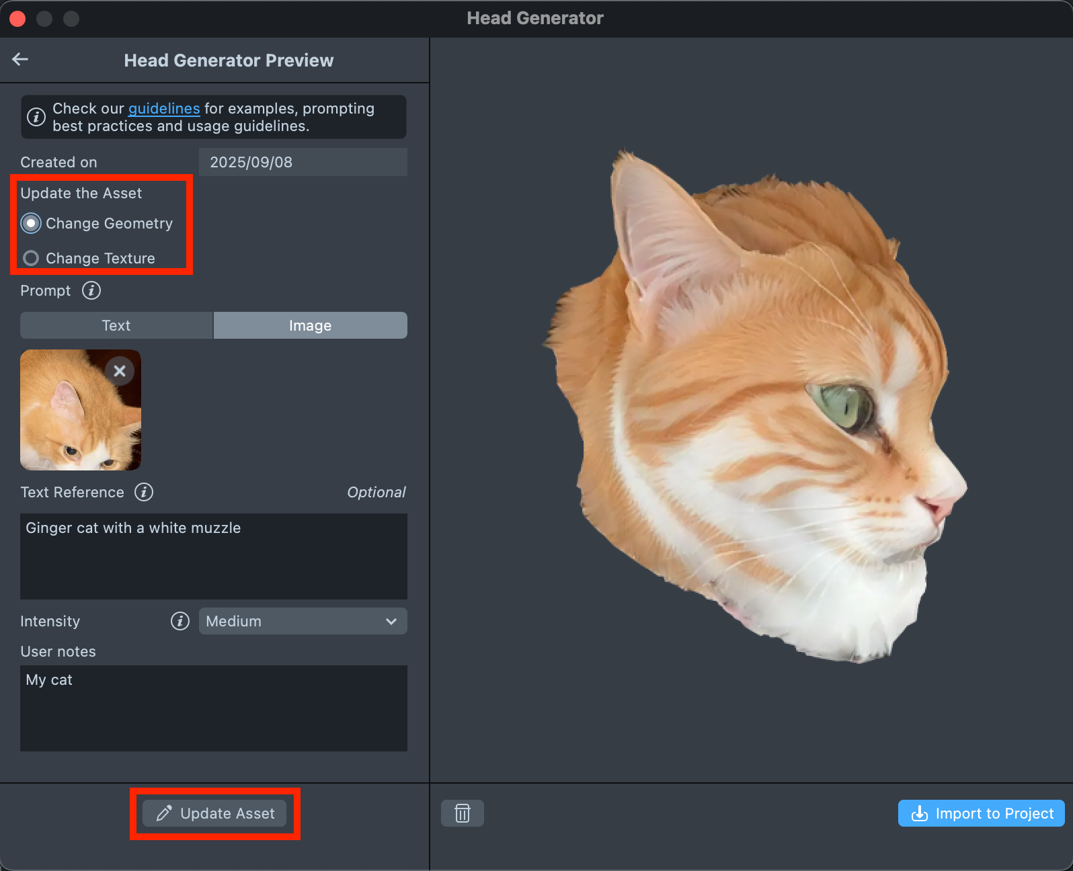This screenshot has width=1073, height=871.
Task: Click the User notes text field
Action: pyautogui.click(x=213, y=708)
